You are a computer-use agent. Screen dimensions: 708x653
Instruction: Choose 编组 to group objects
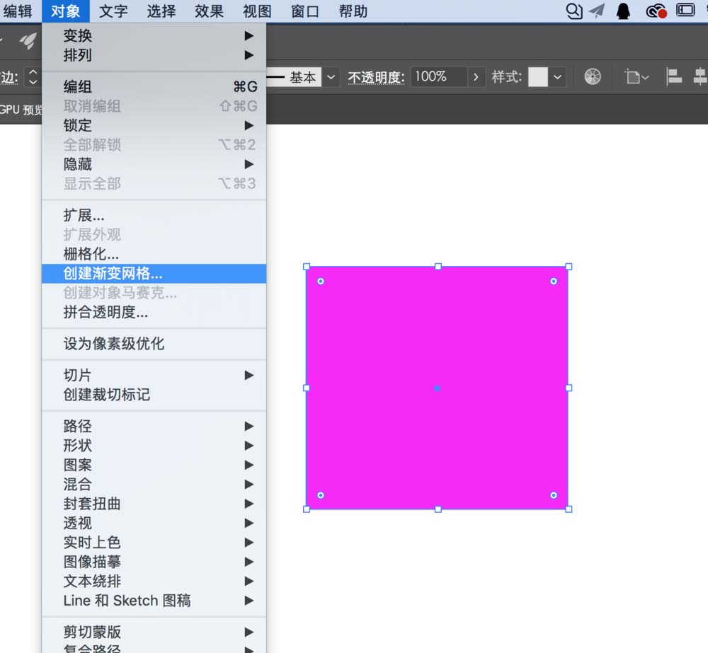(x=77, y=86)
